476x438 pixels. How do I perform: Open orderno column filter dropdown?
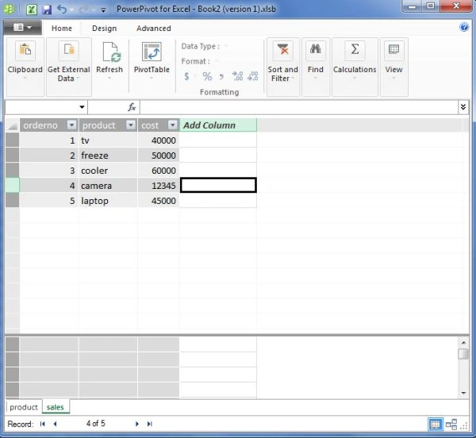point(71,125)
